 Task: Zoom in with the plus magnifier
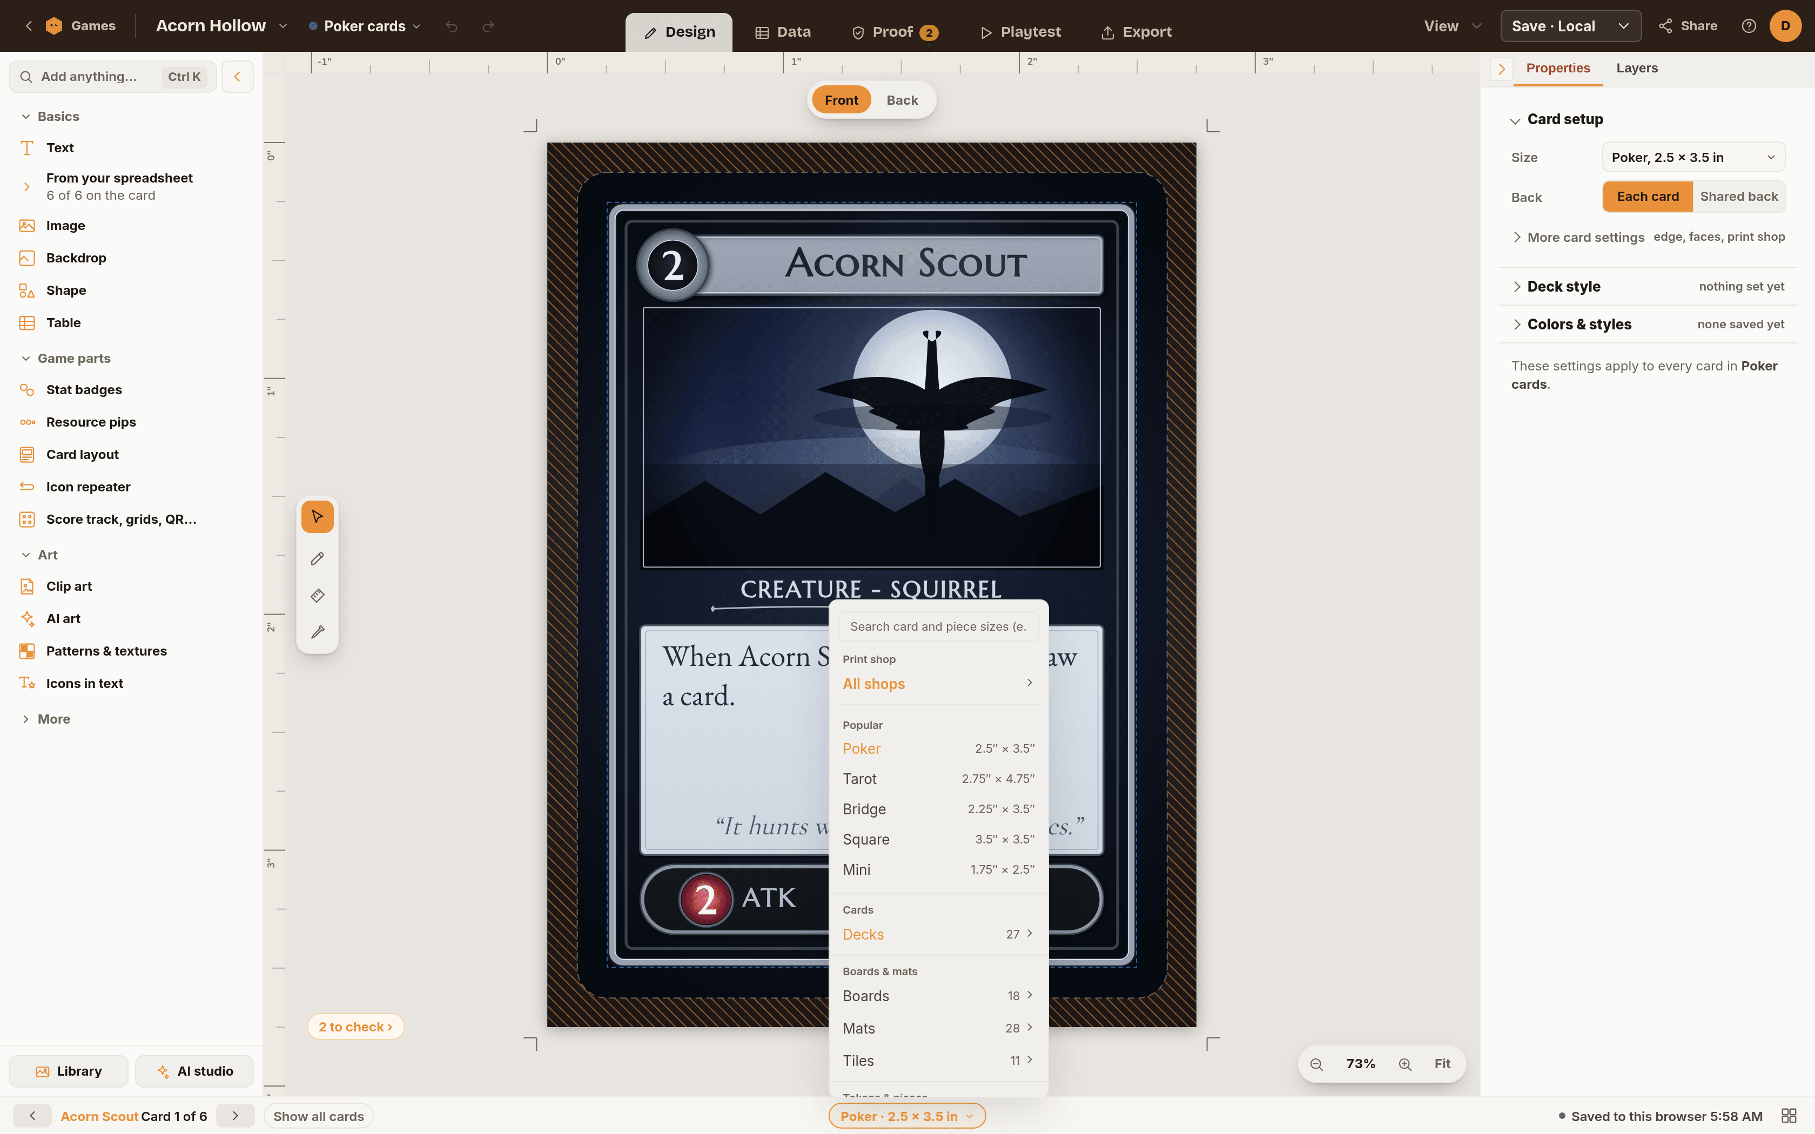1405,1064
